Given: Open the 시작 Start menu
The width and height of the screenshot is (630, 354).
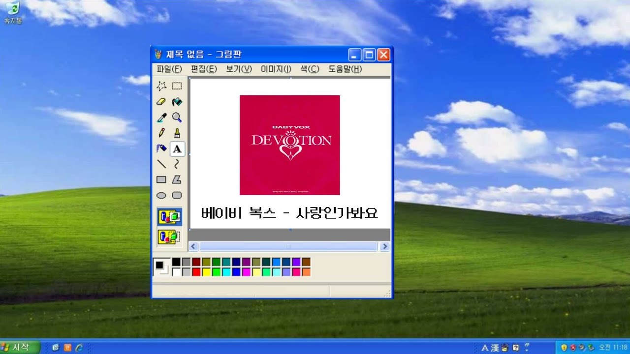Looking at the screenshot, I should (x=21, y=347).
